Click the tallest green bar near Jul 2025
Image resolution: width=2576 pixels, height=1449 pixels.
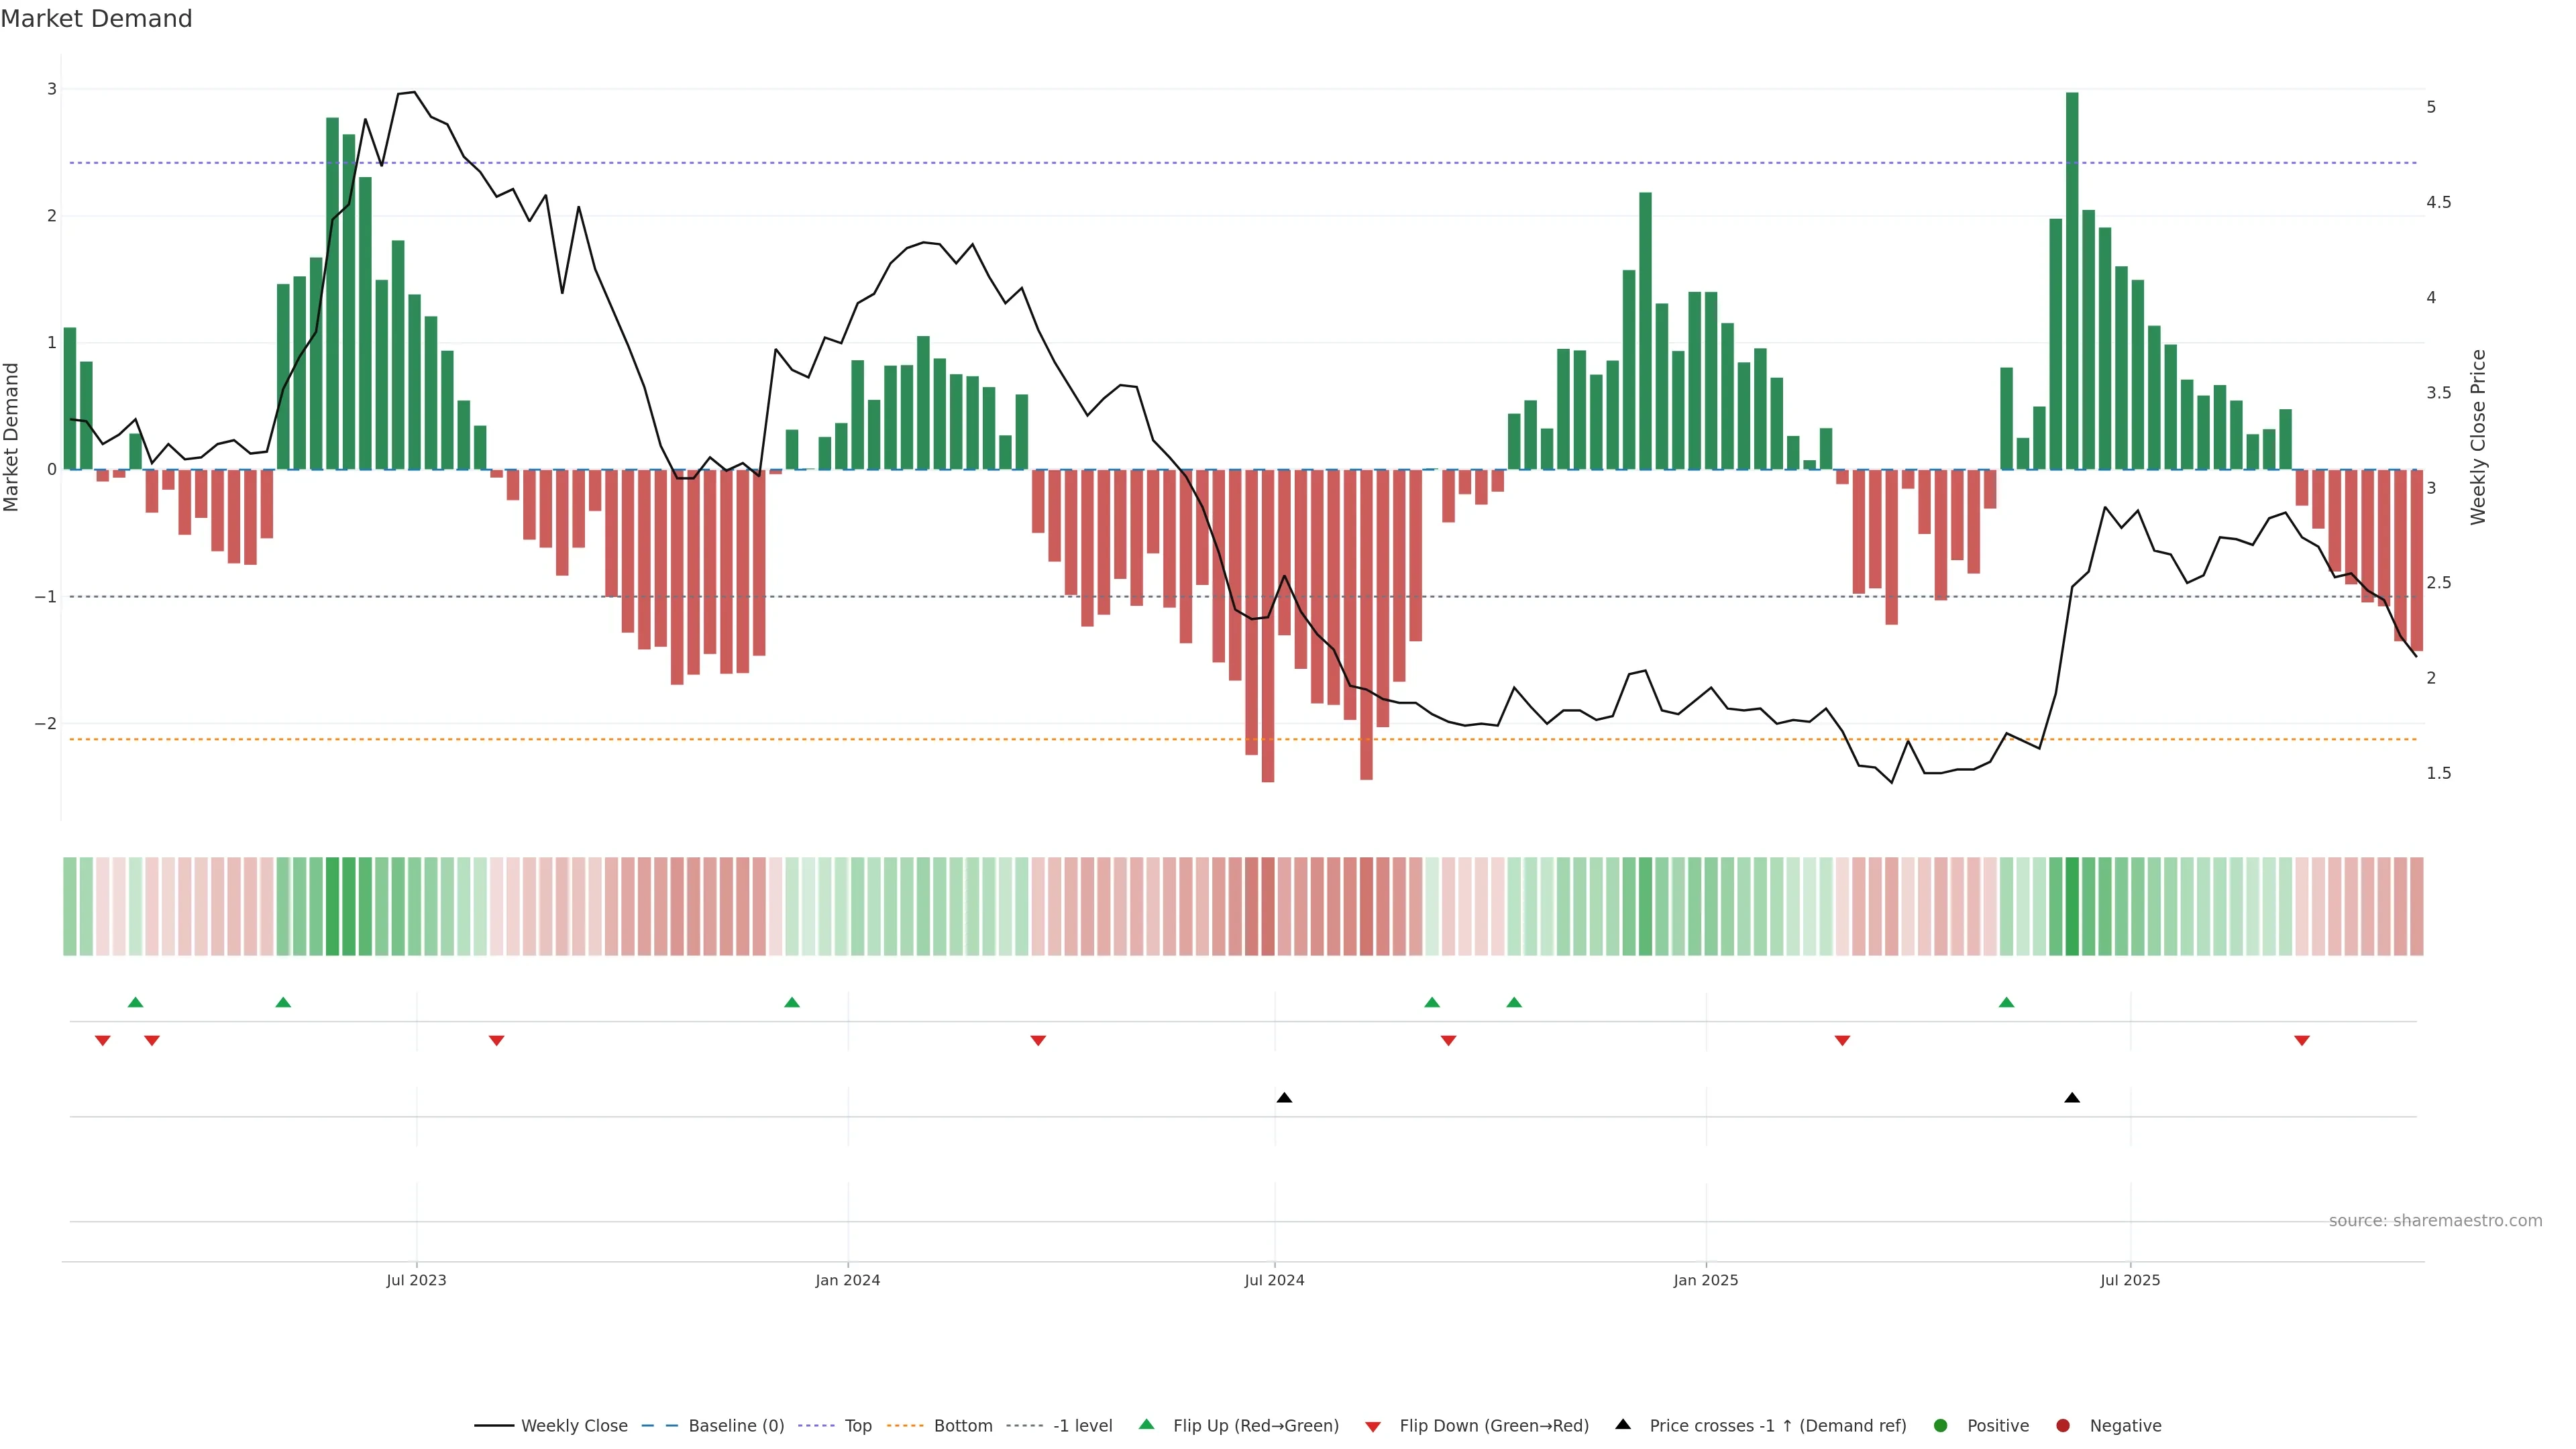2072,280
